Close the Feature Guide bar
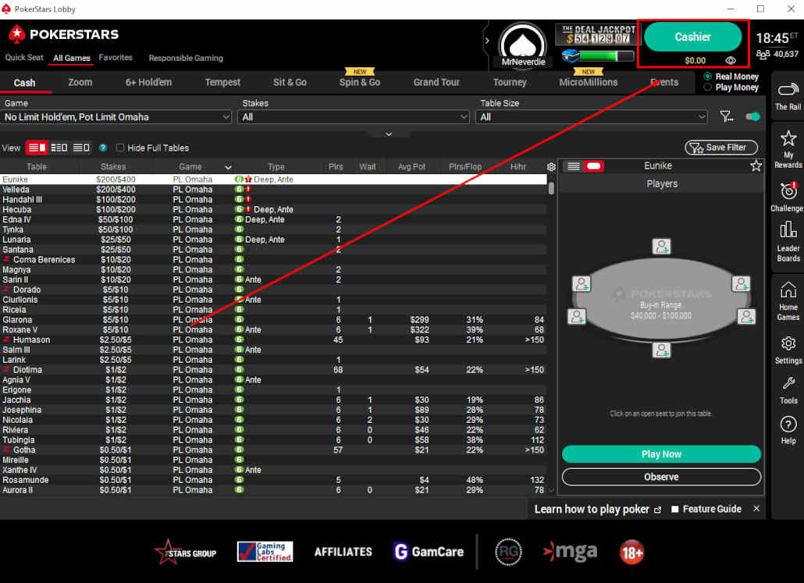804x583 pixels. pos(756,509)
